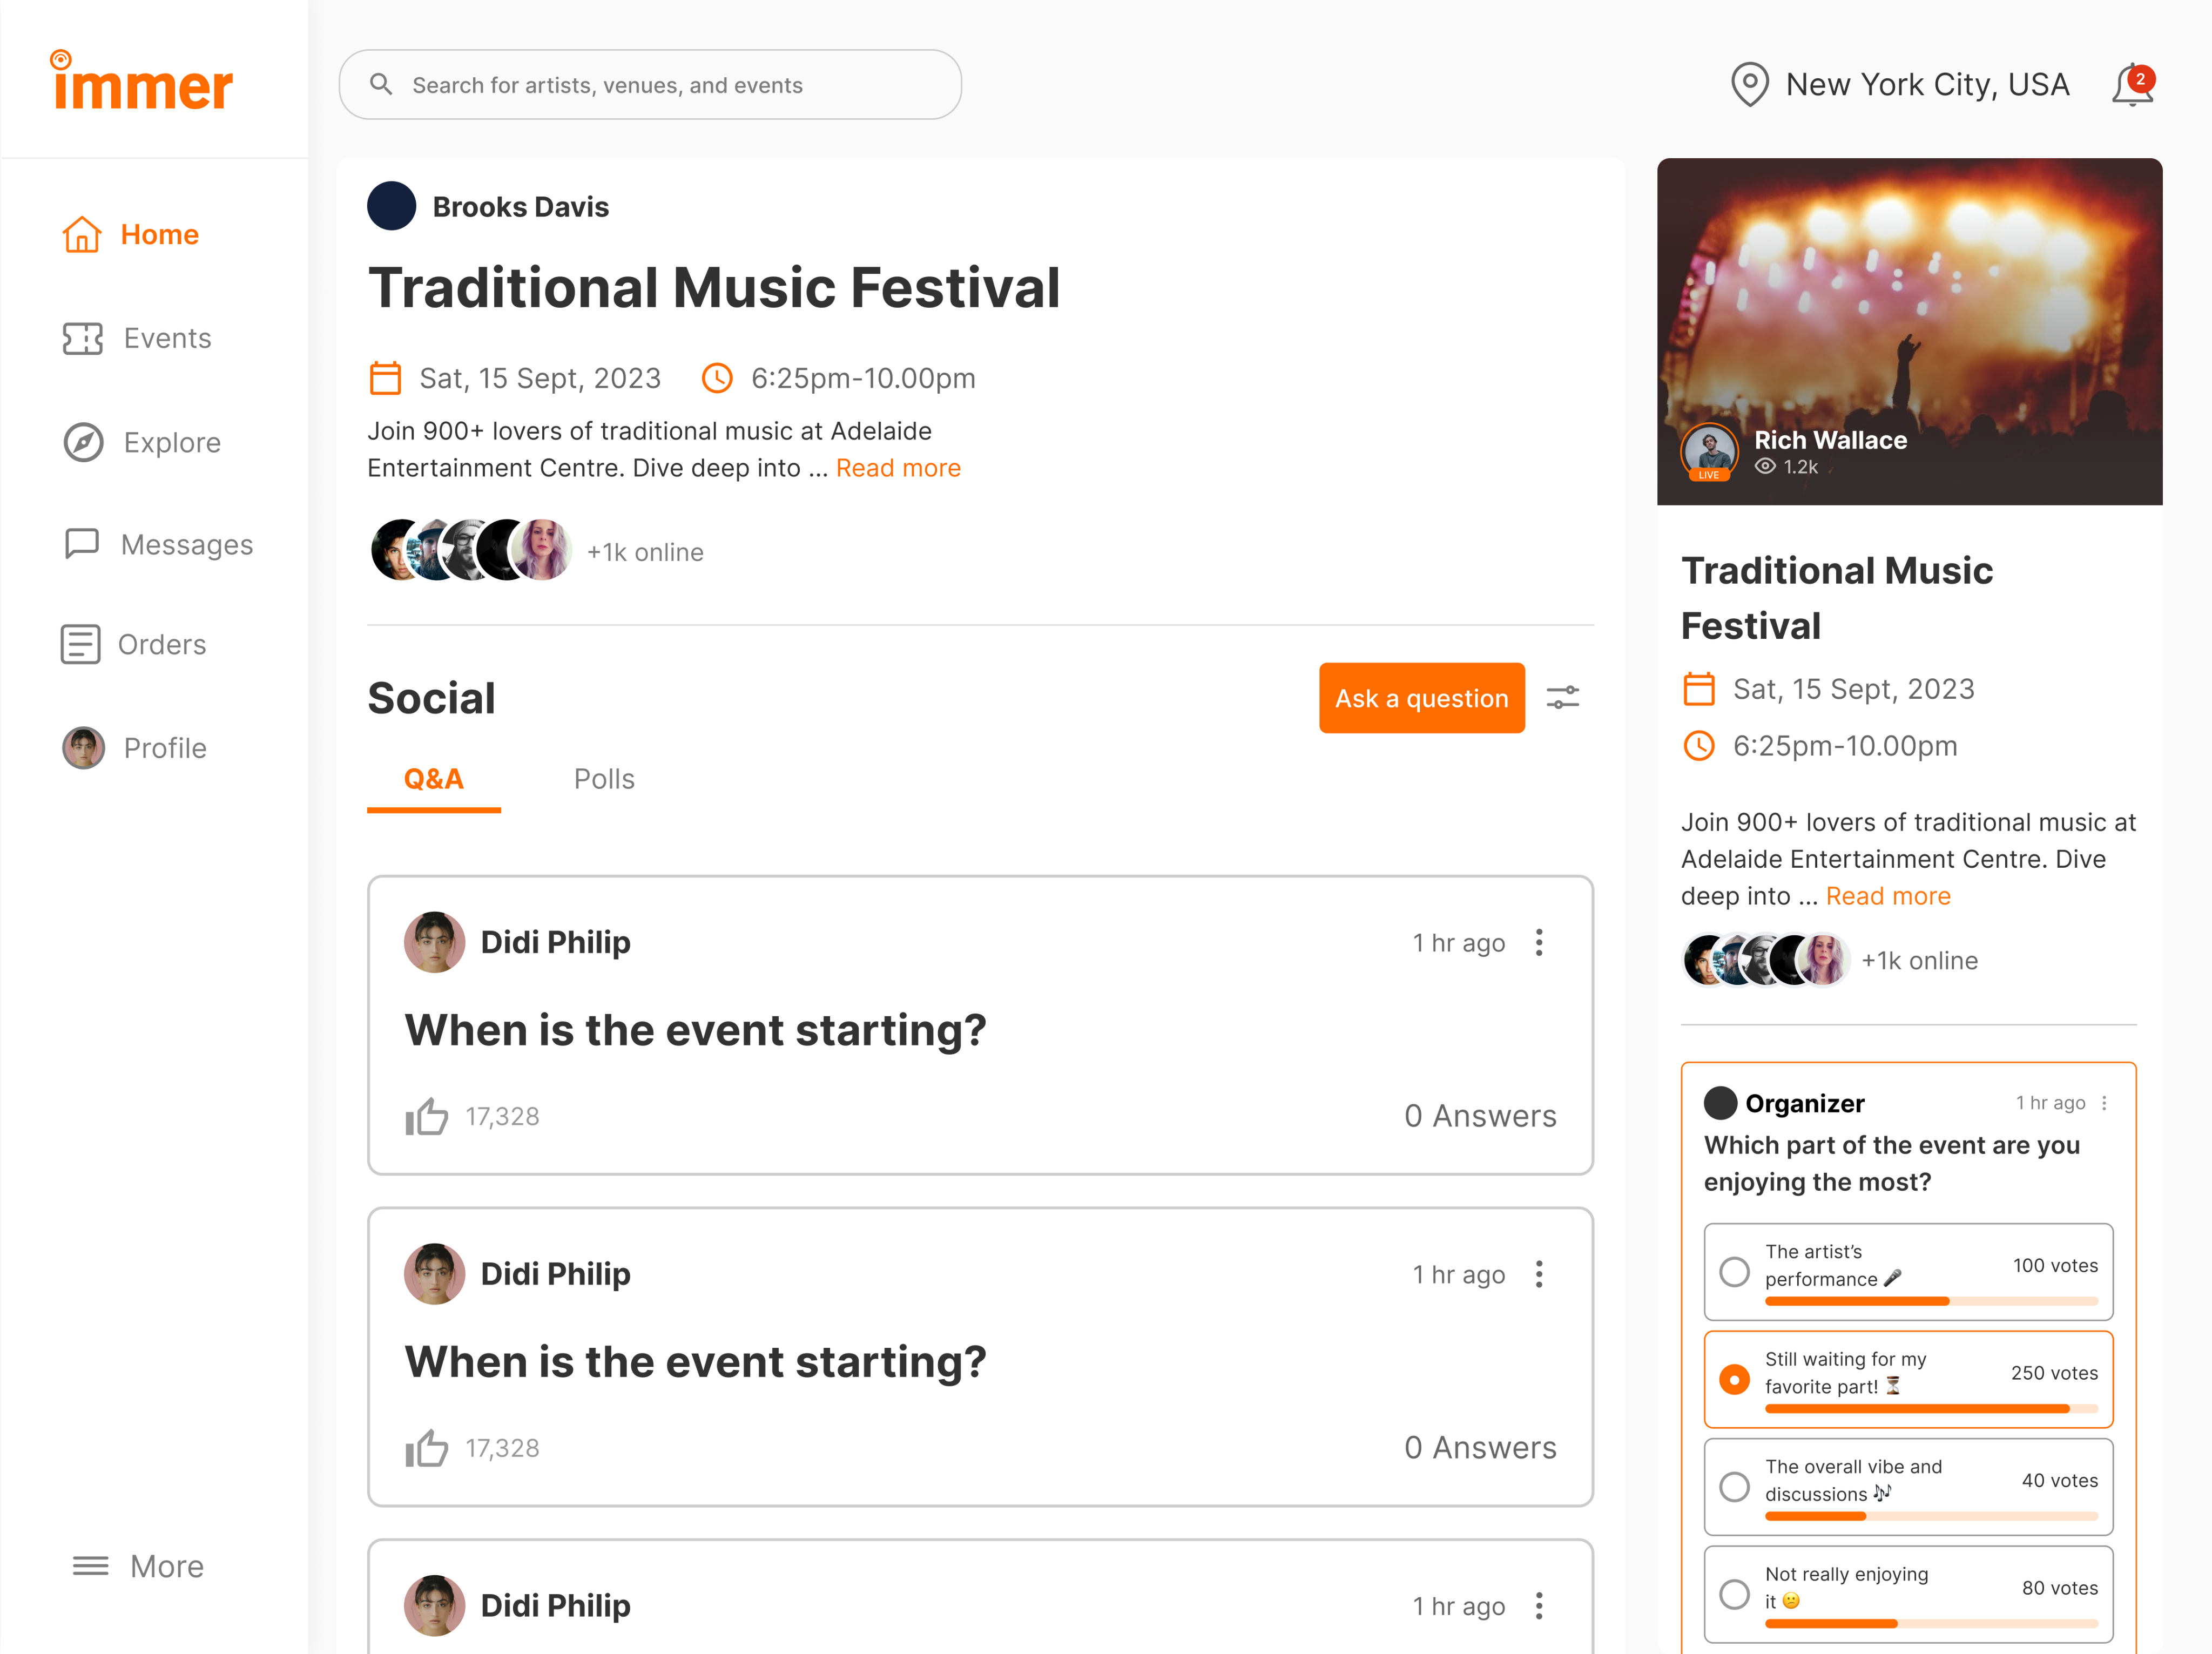Screen dimensions: 2212x1654
Task: Select "The overall vibe and discussions" option
Action: [x=1734, y=1487]
